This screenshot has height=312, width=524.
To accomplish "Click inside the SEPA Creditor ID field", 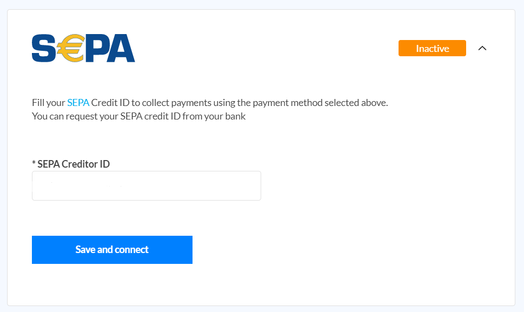I will coord(146,185).
